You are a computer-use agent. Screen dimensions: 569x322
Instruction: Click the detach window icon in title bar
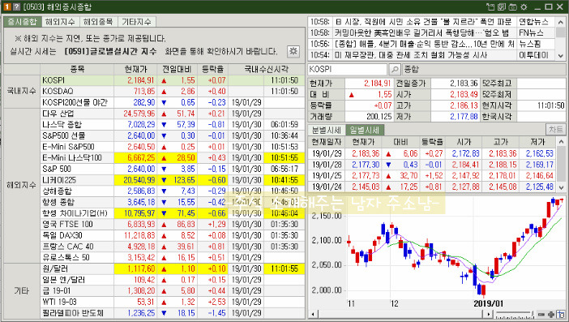click(x=490, y=6)
